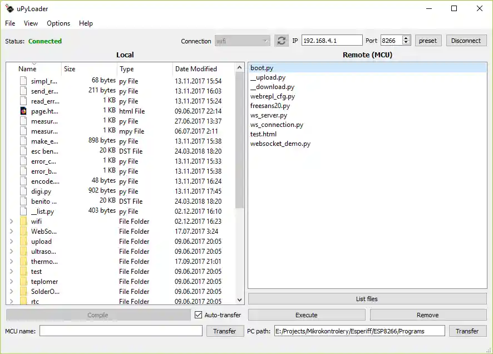Image resolution: width=493 pixels, height=354 pixels.
Task: Select the digi.py file icon
Action: point(23,191)
